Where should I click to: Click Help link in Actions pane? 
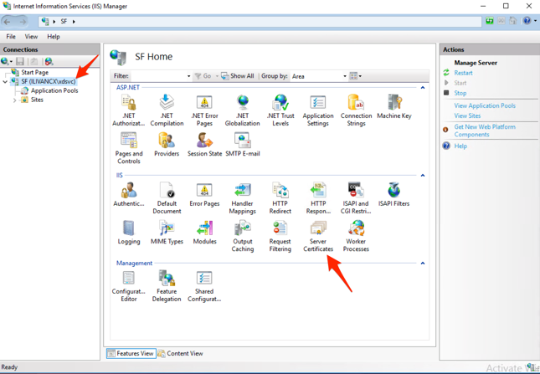point(460,146)
